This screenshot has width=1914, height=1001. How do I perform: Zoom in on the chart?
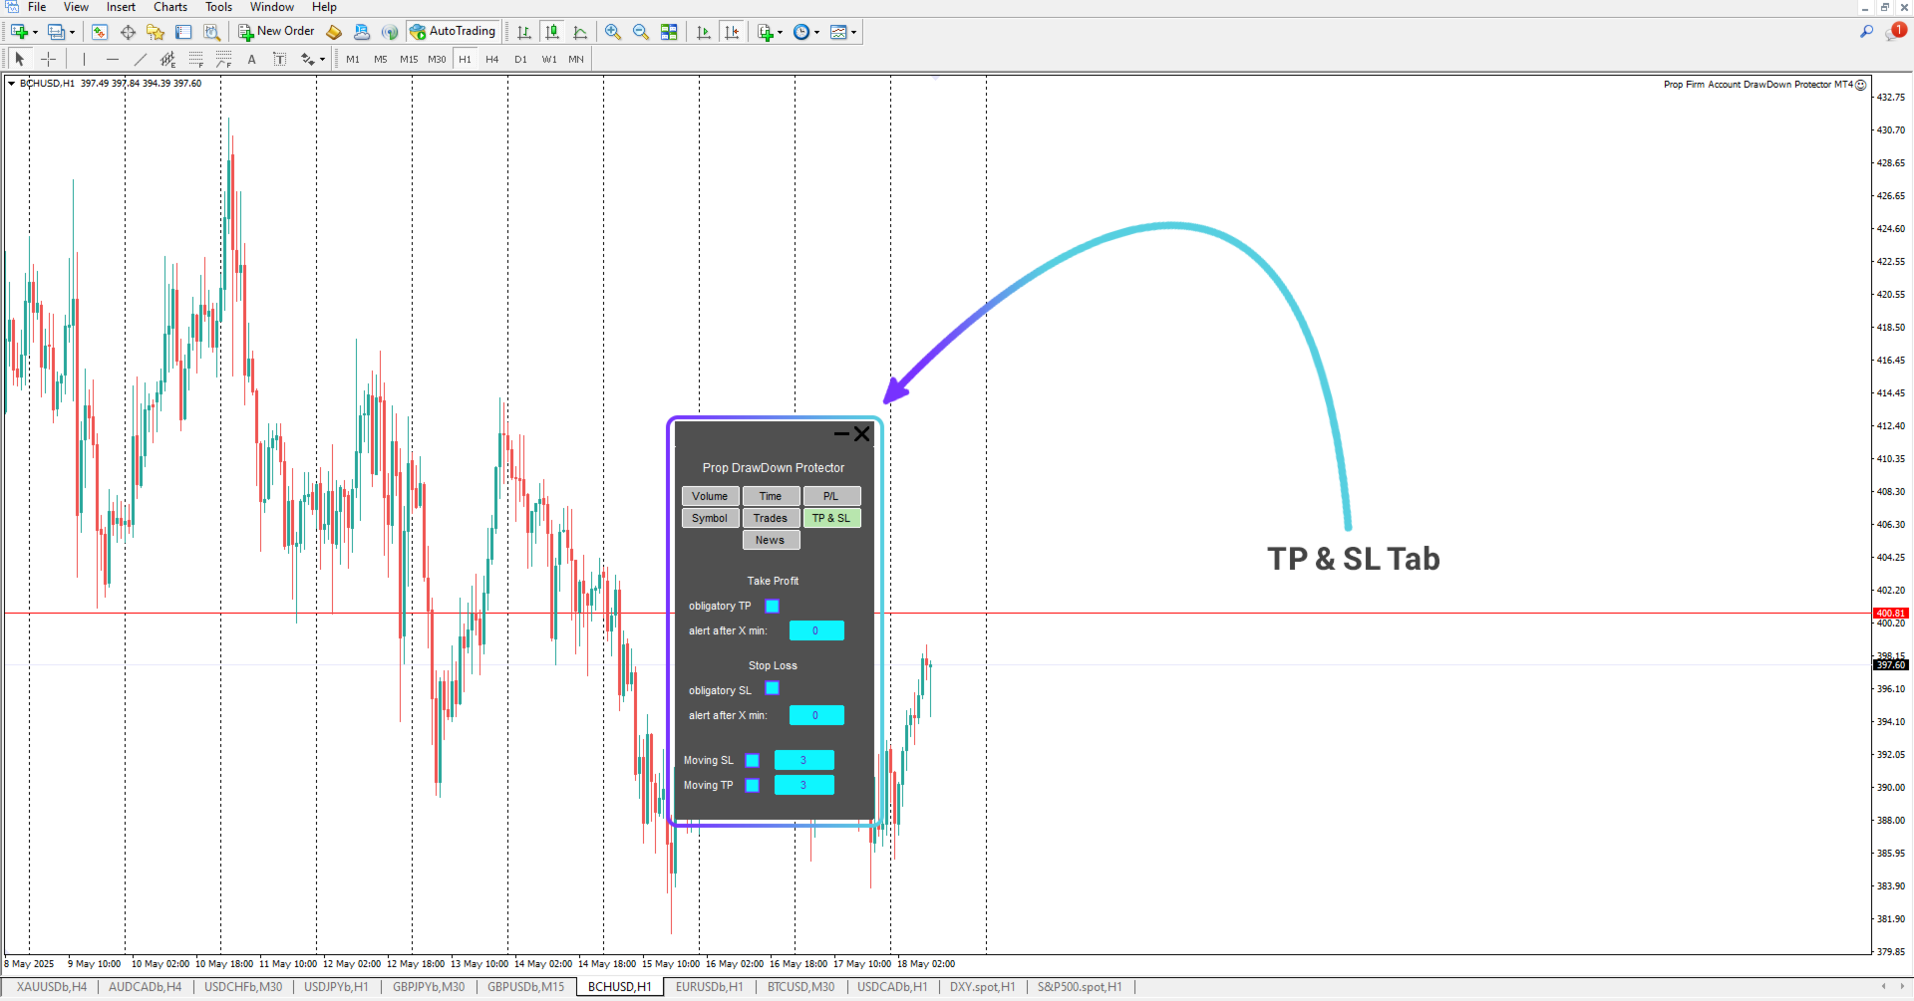pos(612,31)
